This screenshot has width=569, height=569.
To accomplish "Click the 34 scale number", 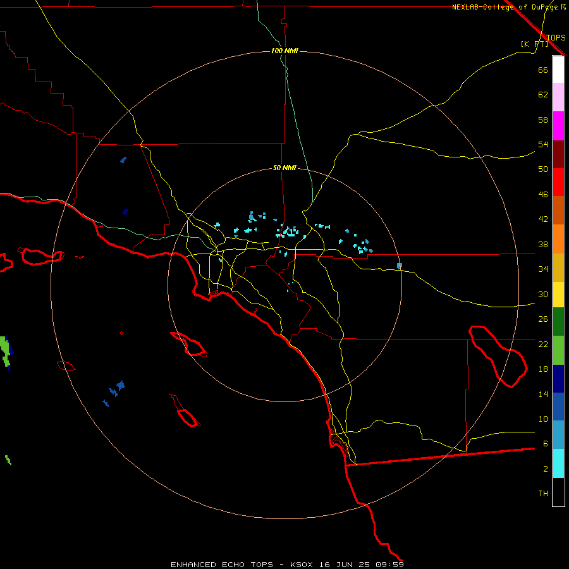I will tap(543, 269).
